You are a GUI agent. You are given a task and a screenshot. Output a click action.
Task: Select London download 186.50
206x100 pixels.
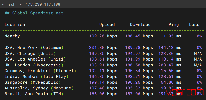(x=133, y=65)
